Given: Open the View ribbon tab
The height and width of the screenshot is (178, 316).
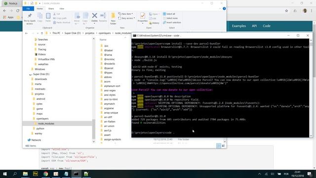Looking at the screenshot, I should point(62,9).
